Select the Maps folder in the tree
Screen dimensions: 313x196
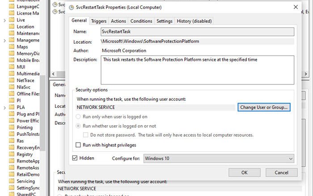pyautogui.click(x=22, y=47)
